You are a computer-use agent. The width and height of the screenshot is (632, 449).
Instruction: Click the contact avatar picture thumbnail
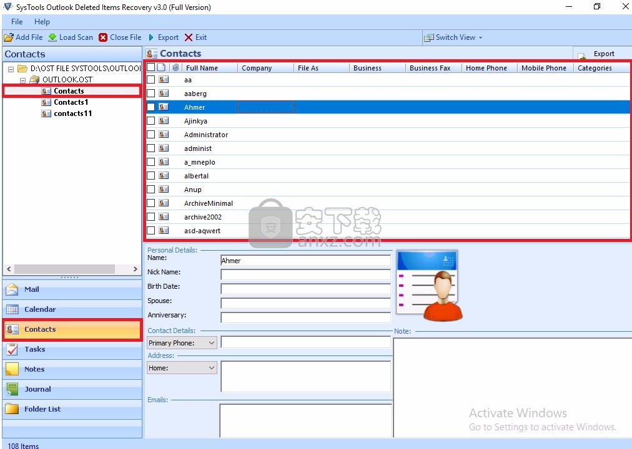pos(430,285)
